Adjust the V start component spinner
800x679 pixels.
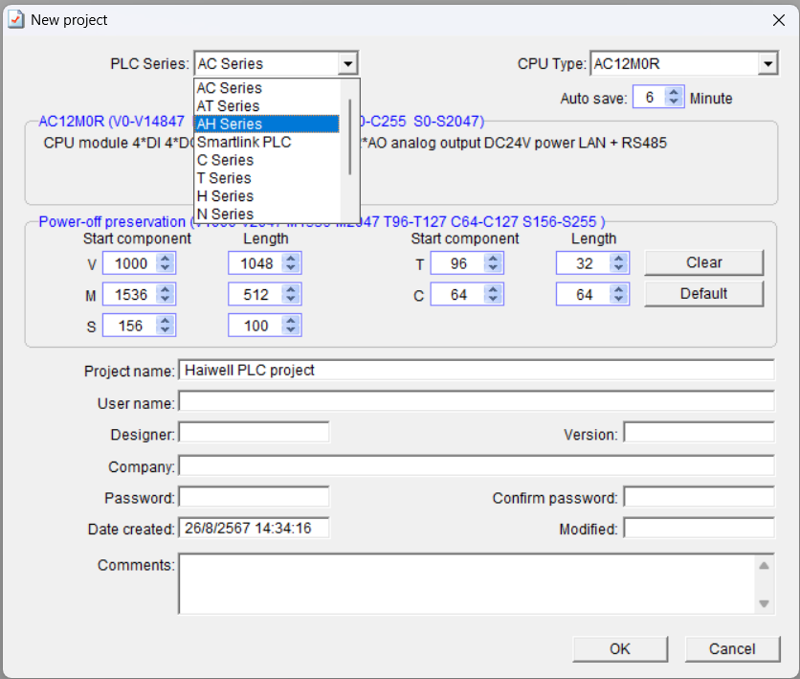166,263
